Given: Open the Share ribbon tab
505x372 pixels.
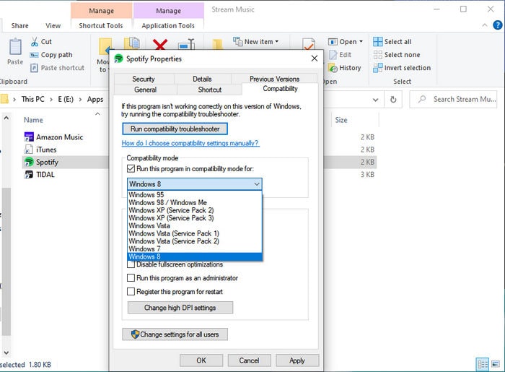Looking at the screenshot, I should click(x=20, y=25).
